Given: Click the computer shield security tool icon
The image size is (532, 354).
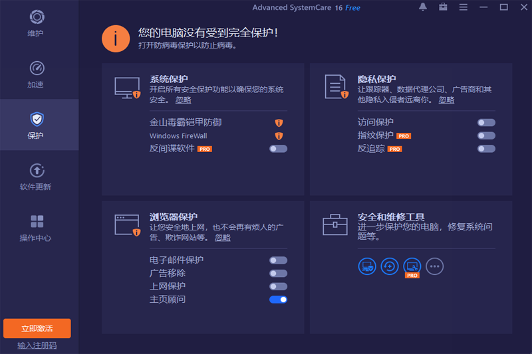Looking at the screenshot, I should coord(367,266).
